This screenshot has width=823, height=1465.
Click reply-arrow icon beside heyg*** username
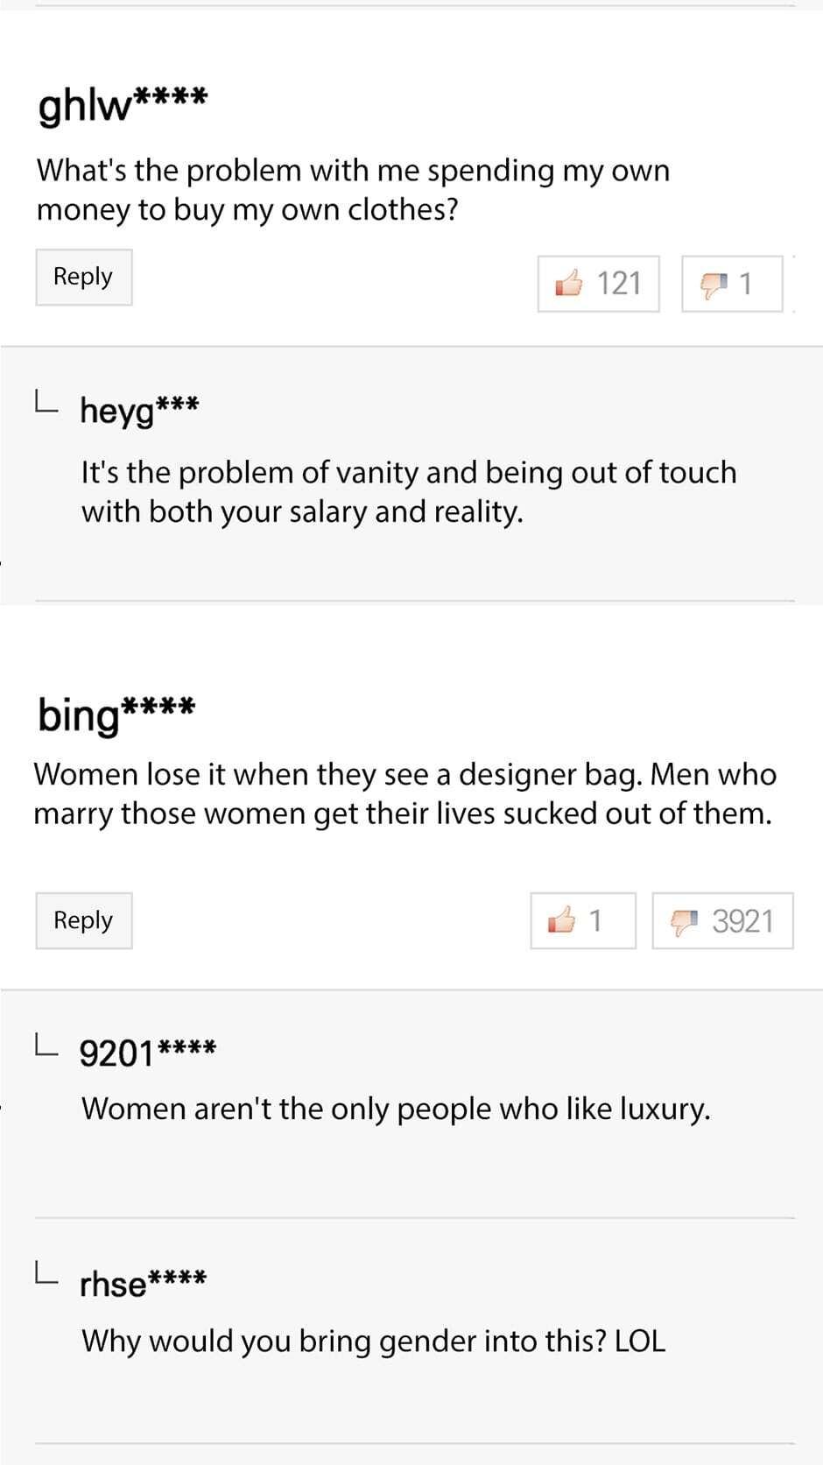point(46,403)
